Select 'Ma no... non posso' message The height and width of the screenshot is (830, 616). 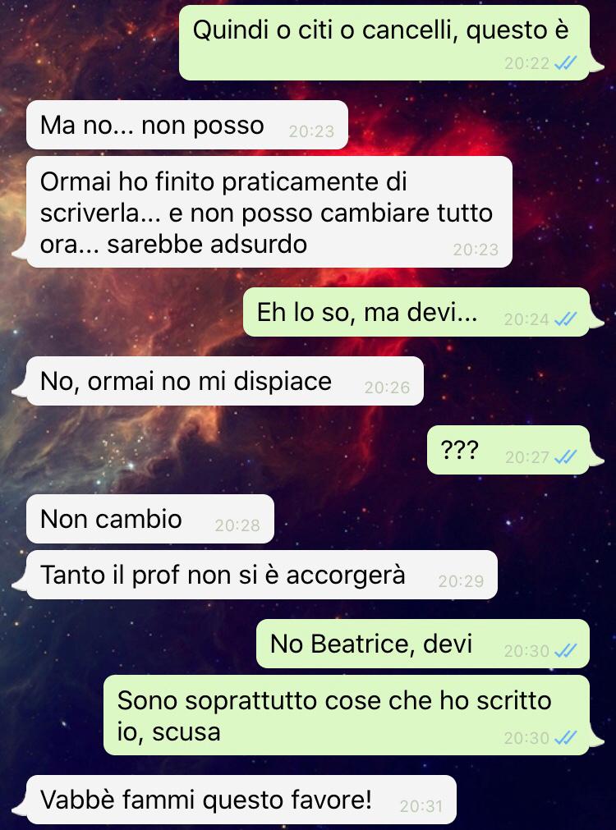[187, 125]
